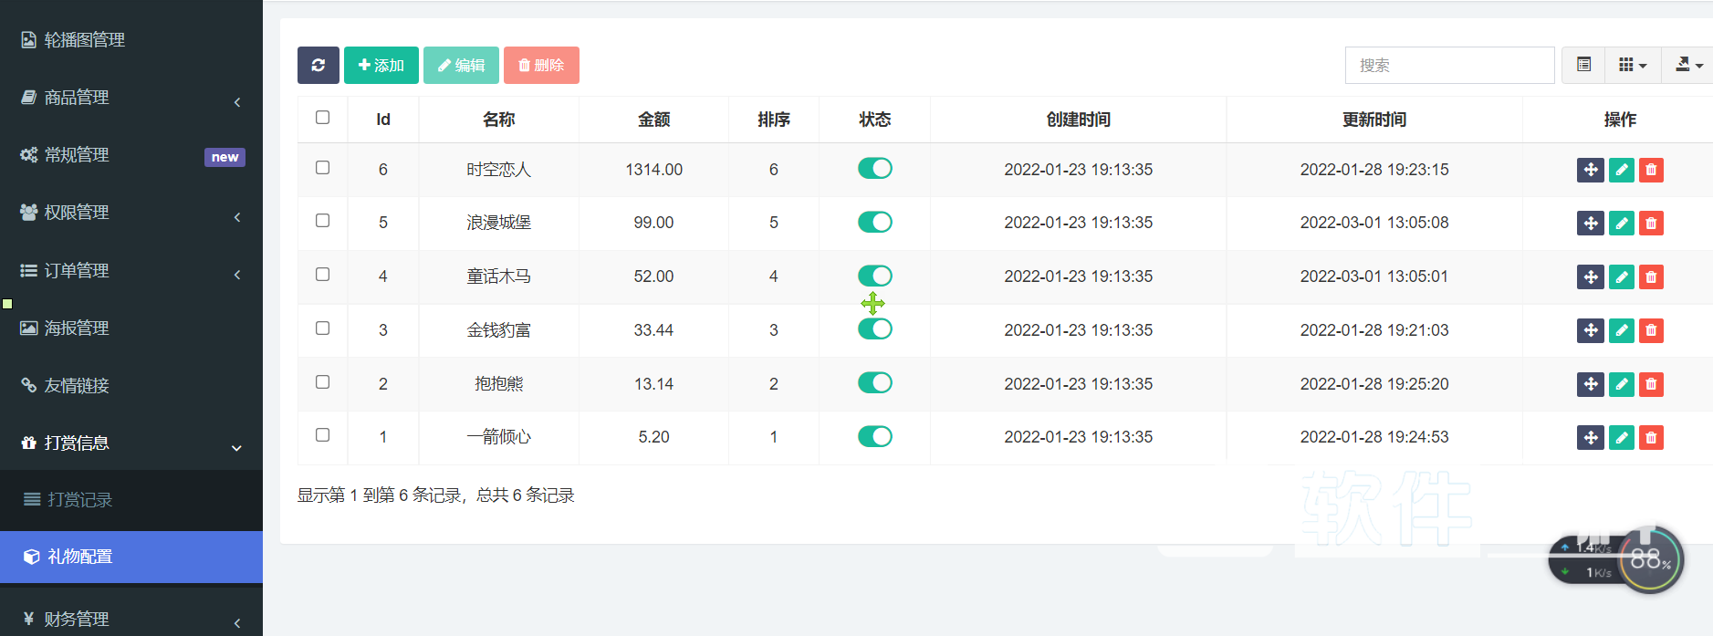Viewport: 1713px width, 636px height.
Task: Click the drag-sort icon for 时空恋人 row
Action: pos(1590,170)
